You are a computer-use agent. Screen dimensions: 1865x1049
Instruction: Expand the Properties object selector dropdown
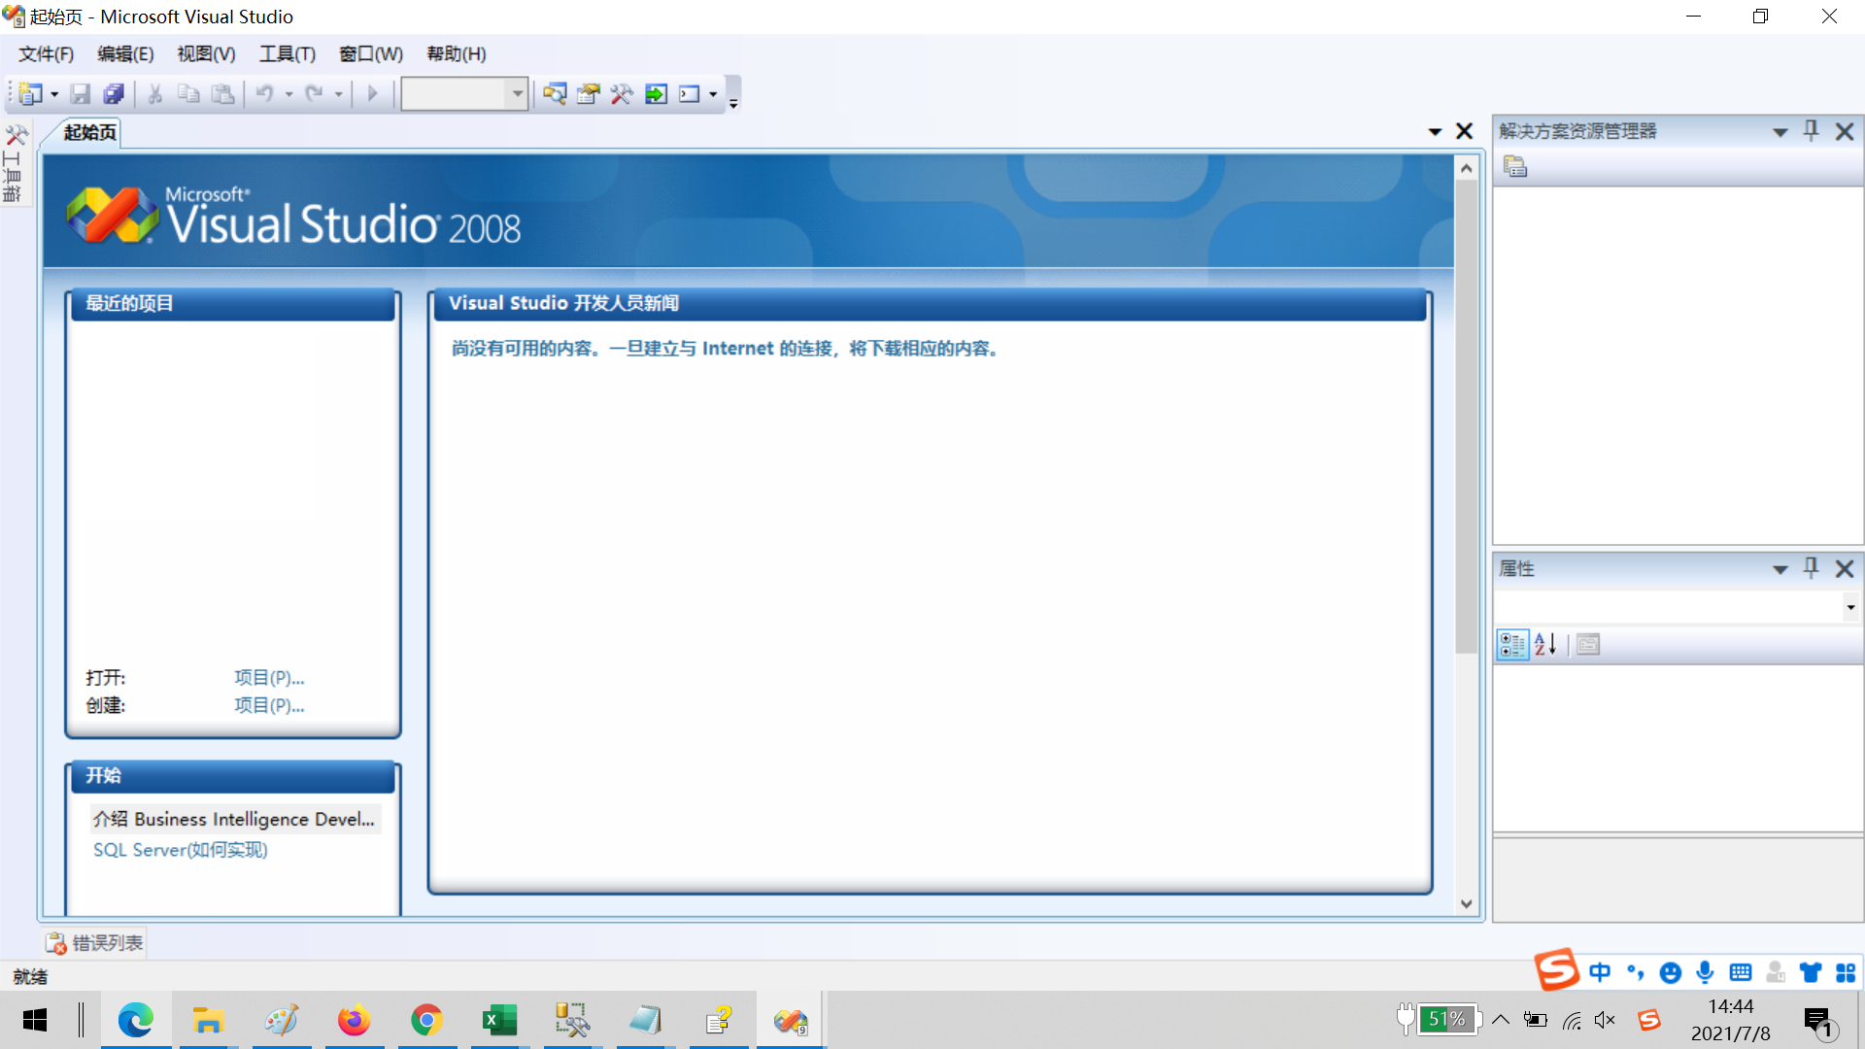[1850, 608]
